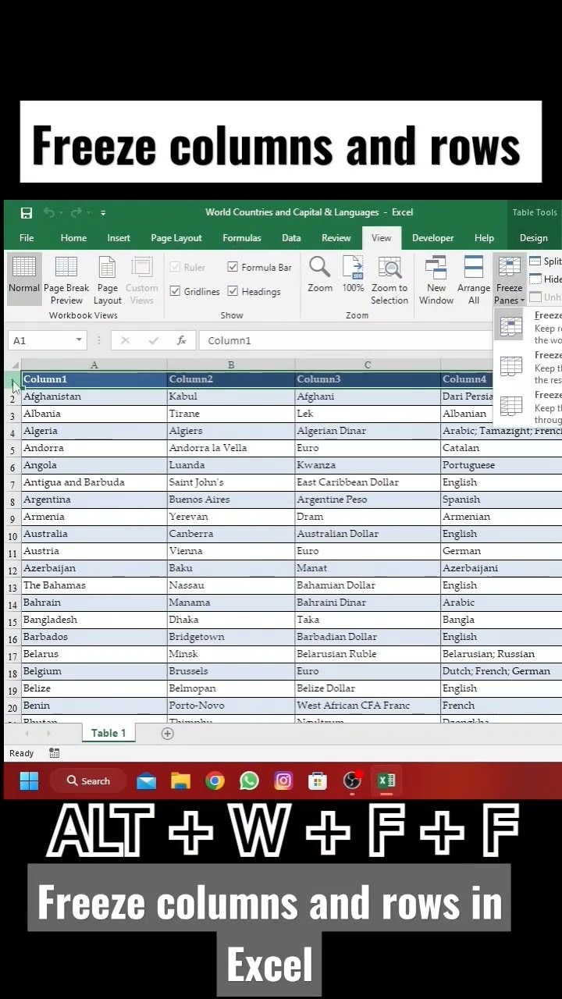Click the cell containing Afghanistan
Image resolution: width=562 pixels, height=999 pixels.
tap(94, 396)
